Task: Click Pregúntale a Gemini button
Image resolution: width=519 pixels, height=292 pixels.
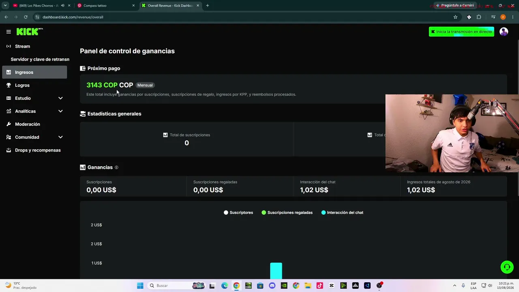Action: [x=455, y=6]
